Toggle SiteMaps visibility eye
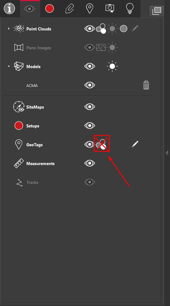Image resolution: width=170 pixels, height=306 pixels. tap(90, 107)
